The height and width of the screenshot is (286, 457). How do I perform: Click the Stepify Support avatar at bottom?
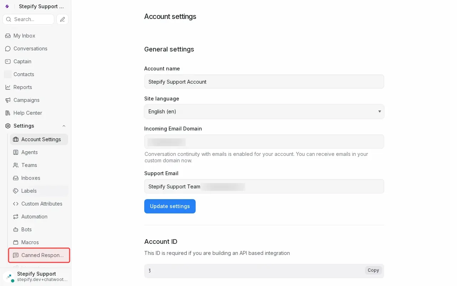(9, 277)
